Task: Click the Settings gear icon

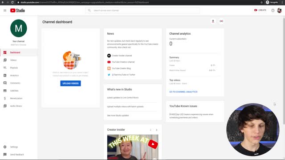Action: [x=5, y=147]
